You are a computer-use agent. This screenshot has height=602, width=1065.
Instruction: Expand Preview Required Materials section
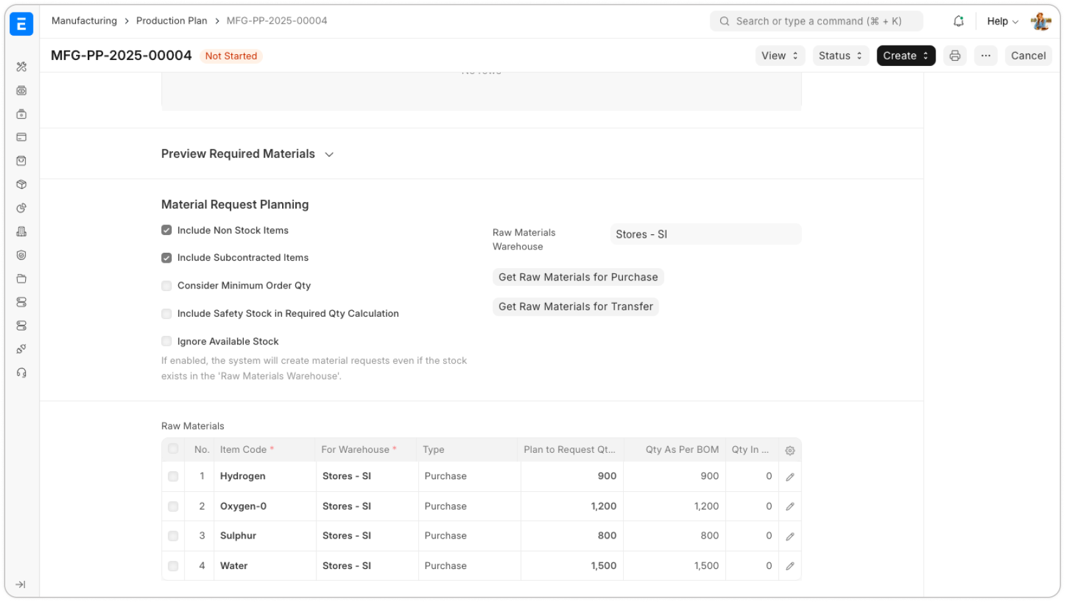pos(247,154)
